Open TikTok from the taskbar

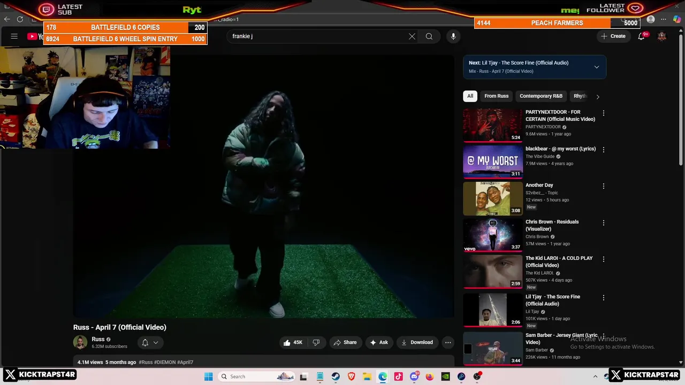[398, 376]
